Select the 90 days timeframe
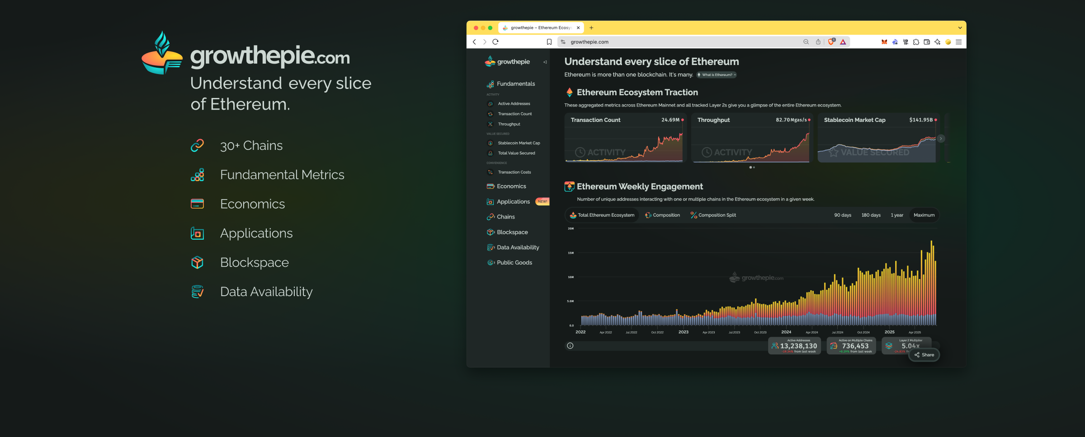 [x=842, y=215]
